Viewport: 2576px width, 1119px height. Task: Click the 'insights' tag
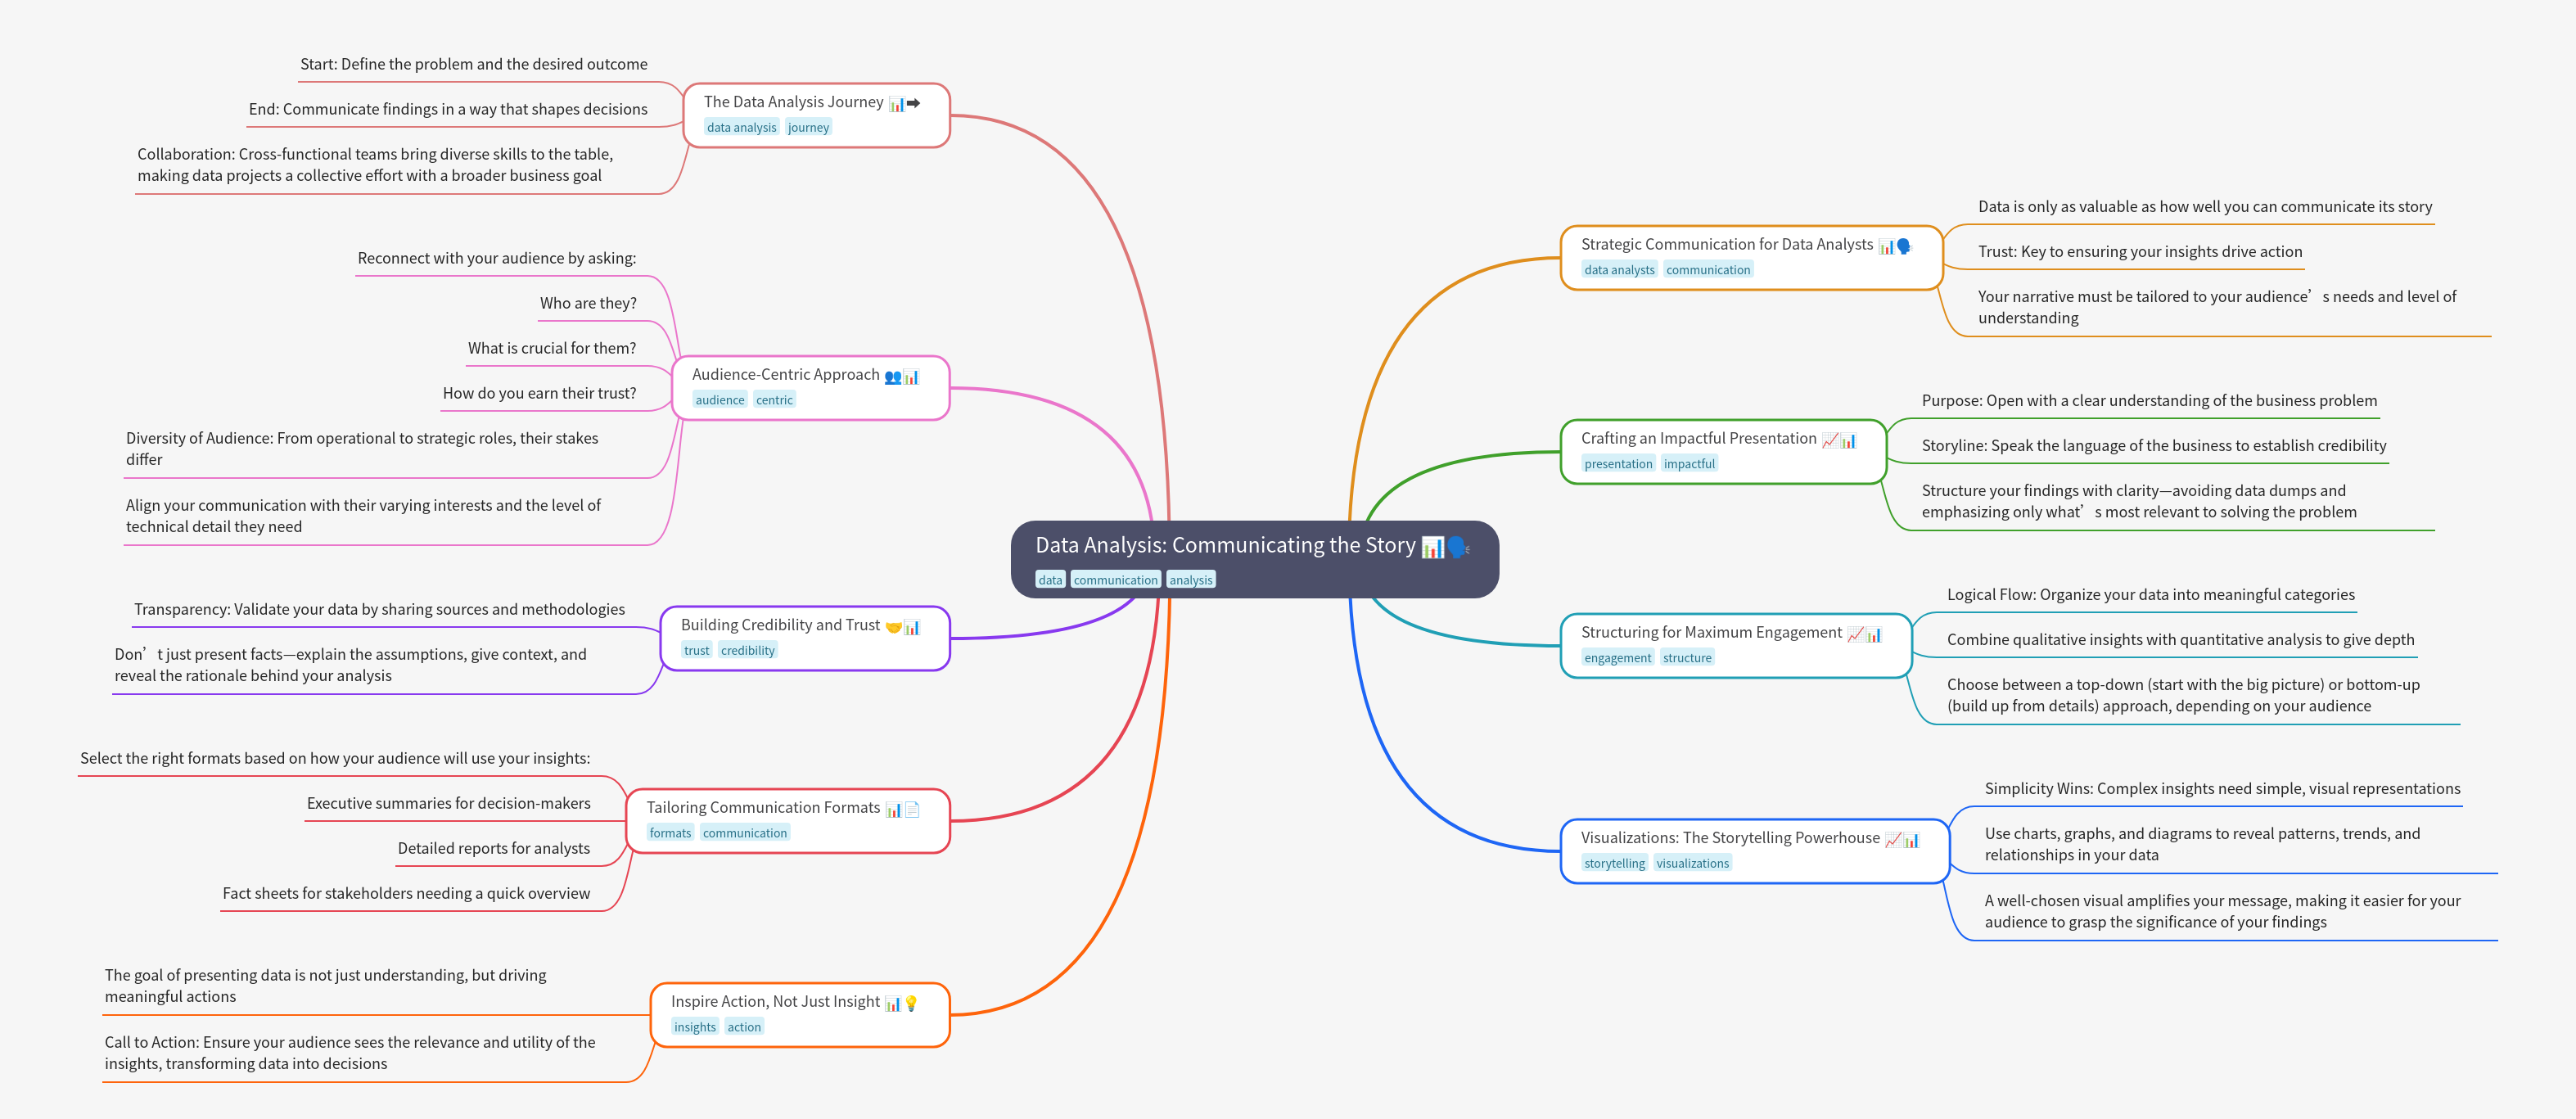(x=695, y=1027)
